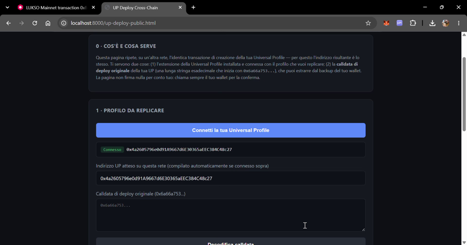Click Connetti la tua Universal Profile button
The image size is (467, 245).
coord(230,130)
